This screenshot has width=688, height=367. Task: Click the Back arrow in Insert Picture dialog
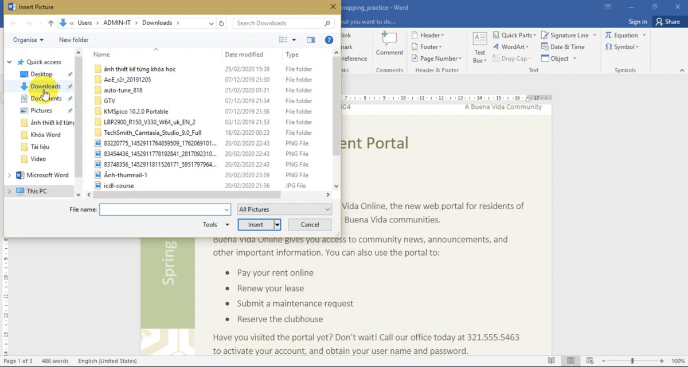13,23
